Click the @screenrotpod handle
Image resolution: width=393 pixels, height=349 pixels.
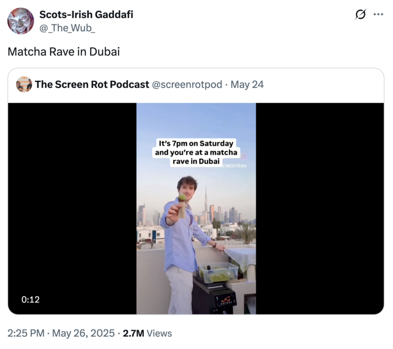(x=187, y=84)
